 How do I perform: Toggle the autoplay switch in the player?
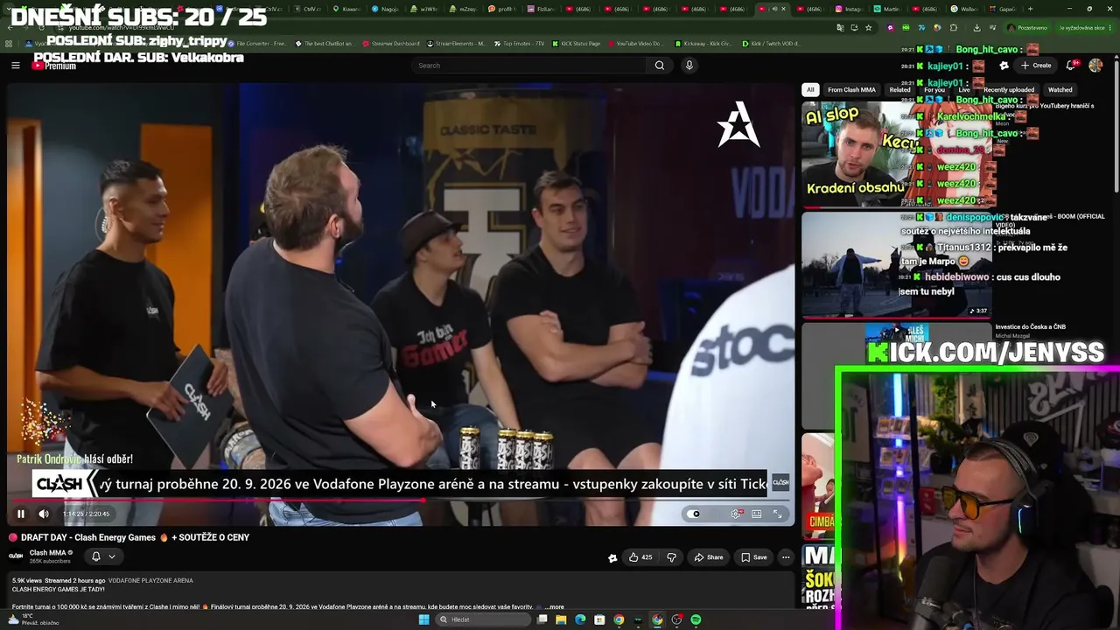click(694, 514)
